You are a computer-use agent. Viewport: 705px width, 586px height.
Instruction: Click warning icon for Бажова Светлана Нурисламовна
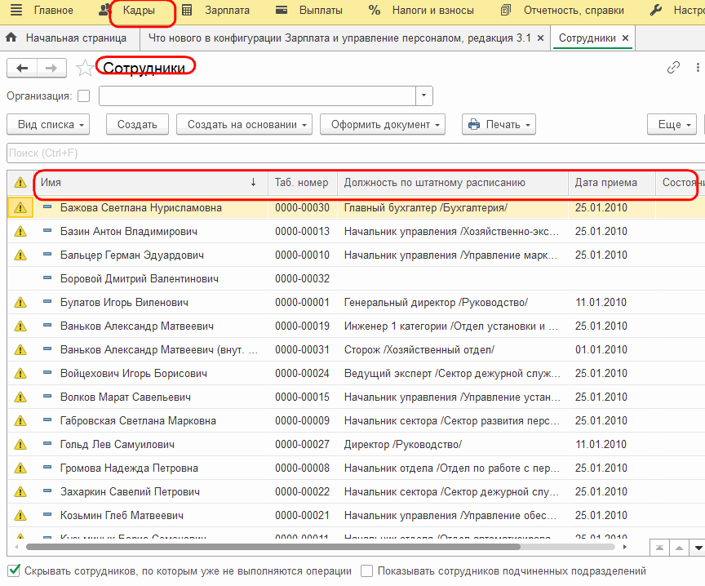20,208
